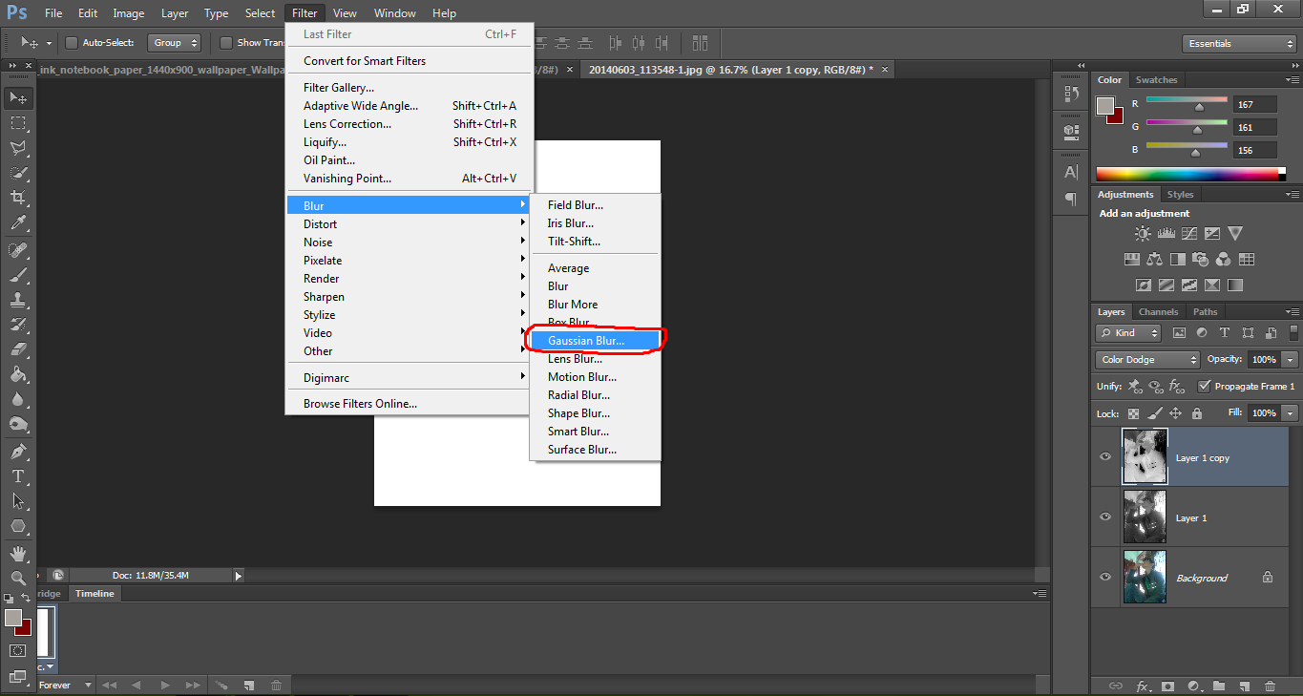Select the Pen tool

[18, 451]
